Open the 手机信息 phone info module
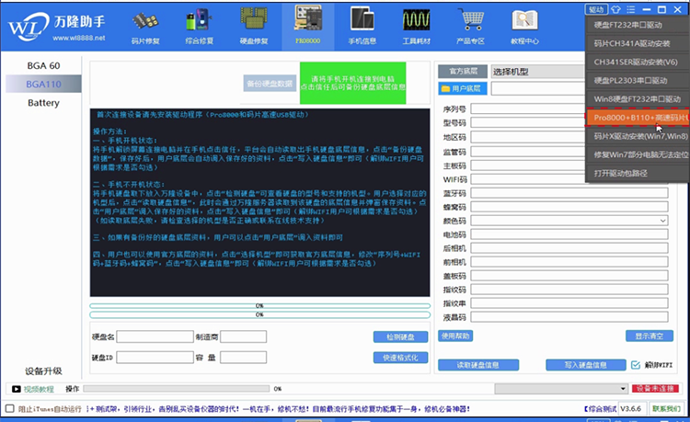This screenshot has height=422, width=690. pos(362,28)
